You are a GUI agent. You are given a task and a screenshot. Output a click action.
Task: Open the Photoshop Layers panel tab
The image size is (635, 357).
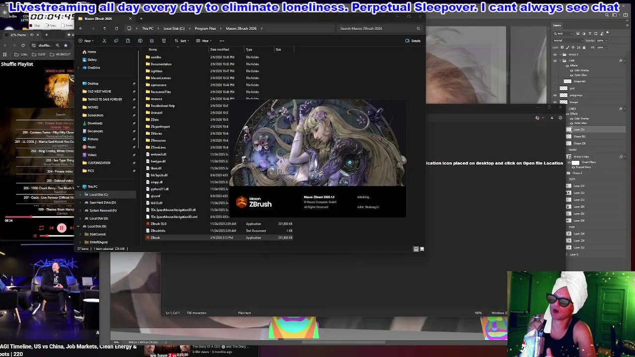click(557, 25)
